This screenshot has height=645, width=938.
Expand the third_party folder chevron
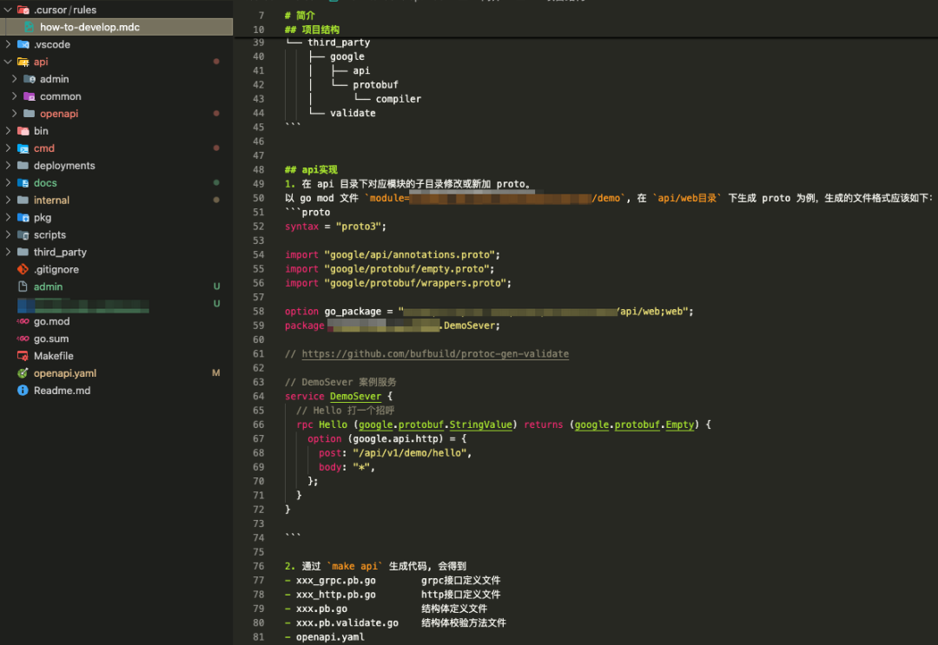pos(8,253)
